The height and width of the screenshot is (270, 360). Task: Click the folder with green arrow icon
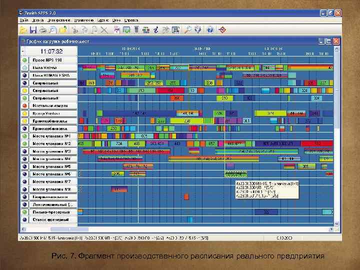(63, 30)
